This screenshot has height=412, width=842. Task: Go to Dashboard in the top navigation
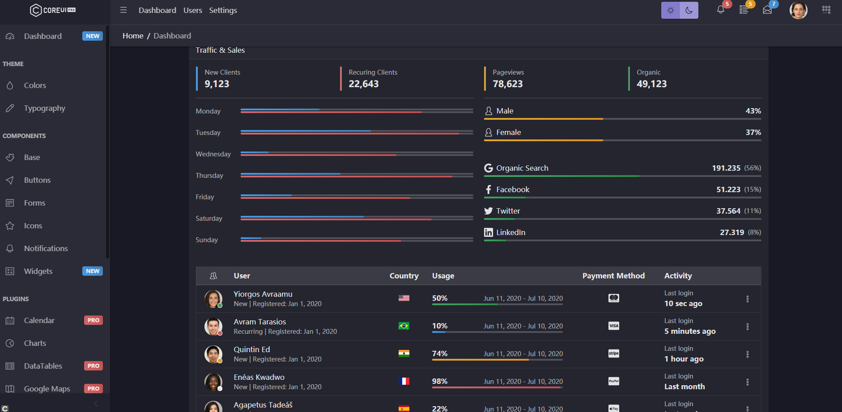tap(157, 10)
